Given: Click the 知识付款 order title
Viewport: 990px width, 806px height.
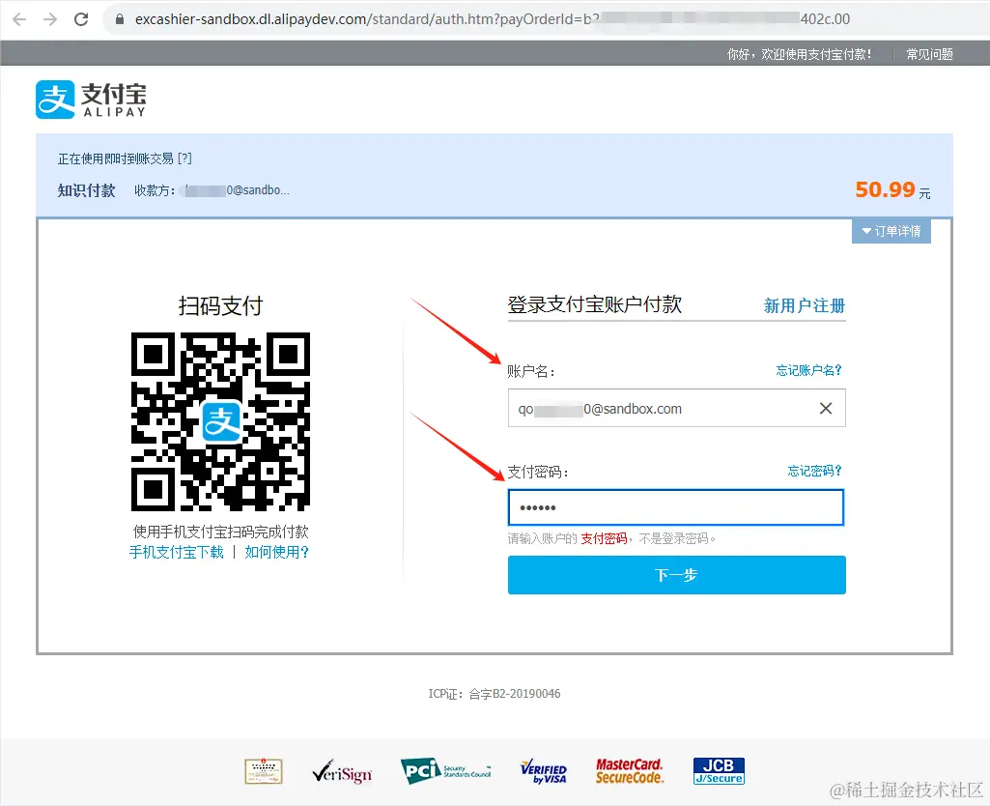Looking at the screenshot, I should [87, 190].
